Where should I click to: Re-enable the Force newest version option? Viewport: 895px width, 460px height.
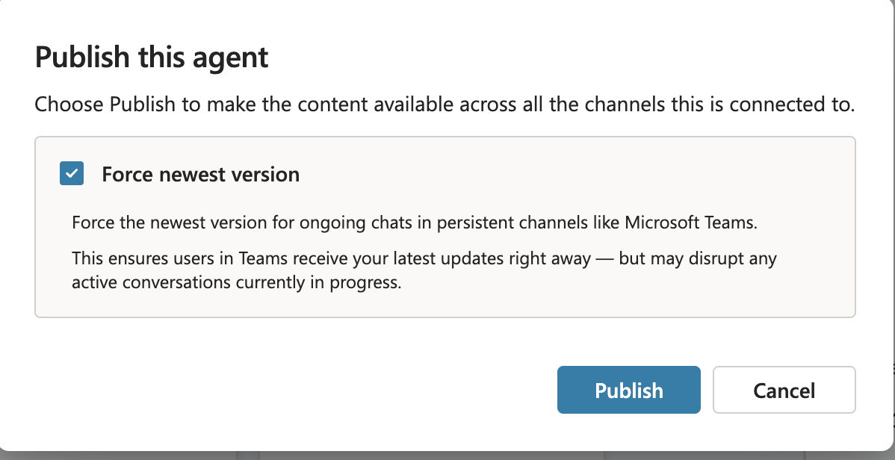pos(72,173)
